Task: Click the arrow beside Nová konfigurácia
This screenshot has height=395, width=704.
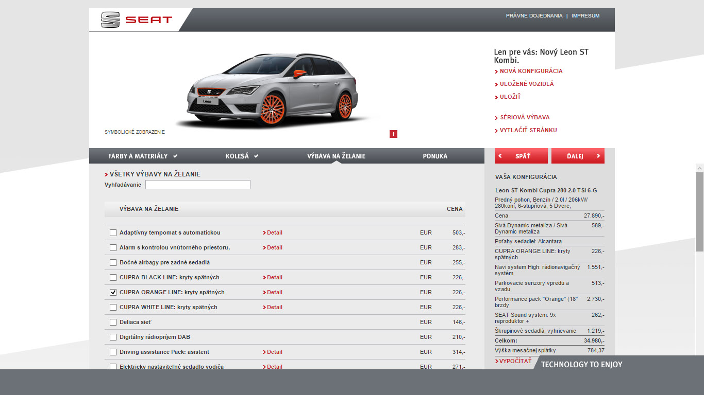Action: [x=496, y=71]
